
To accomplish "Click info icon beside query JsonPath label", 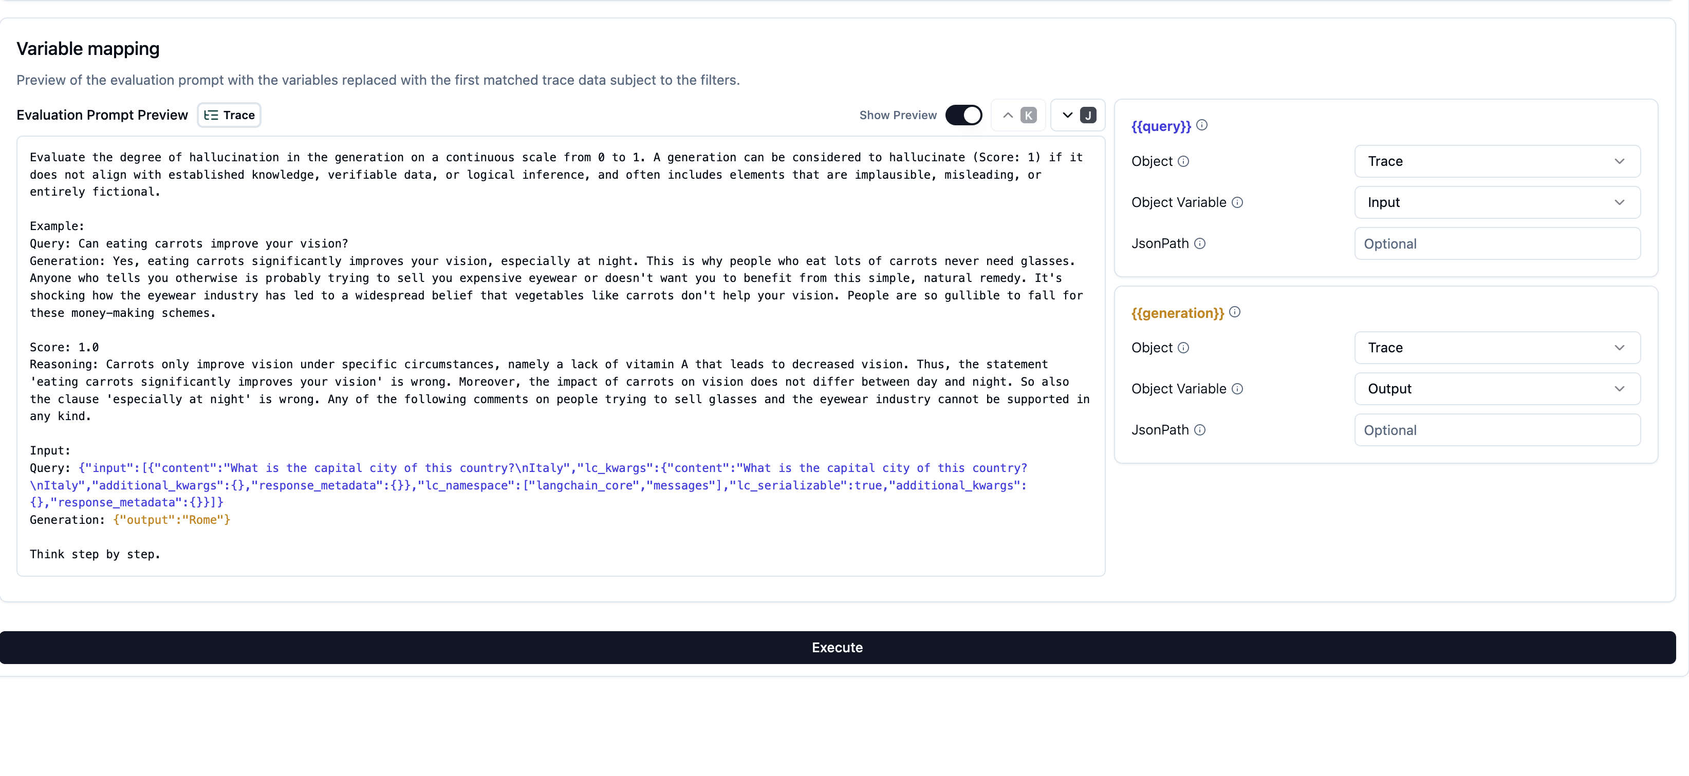I will tap(1200, 244).
